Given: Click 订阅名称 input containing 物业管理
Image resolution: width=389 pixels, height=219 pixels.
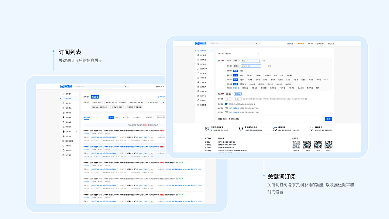Looking at the screenshot, I should (242, 54).
